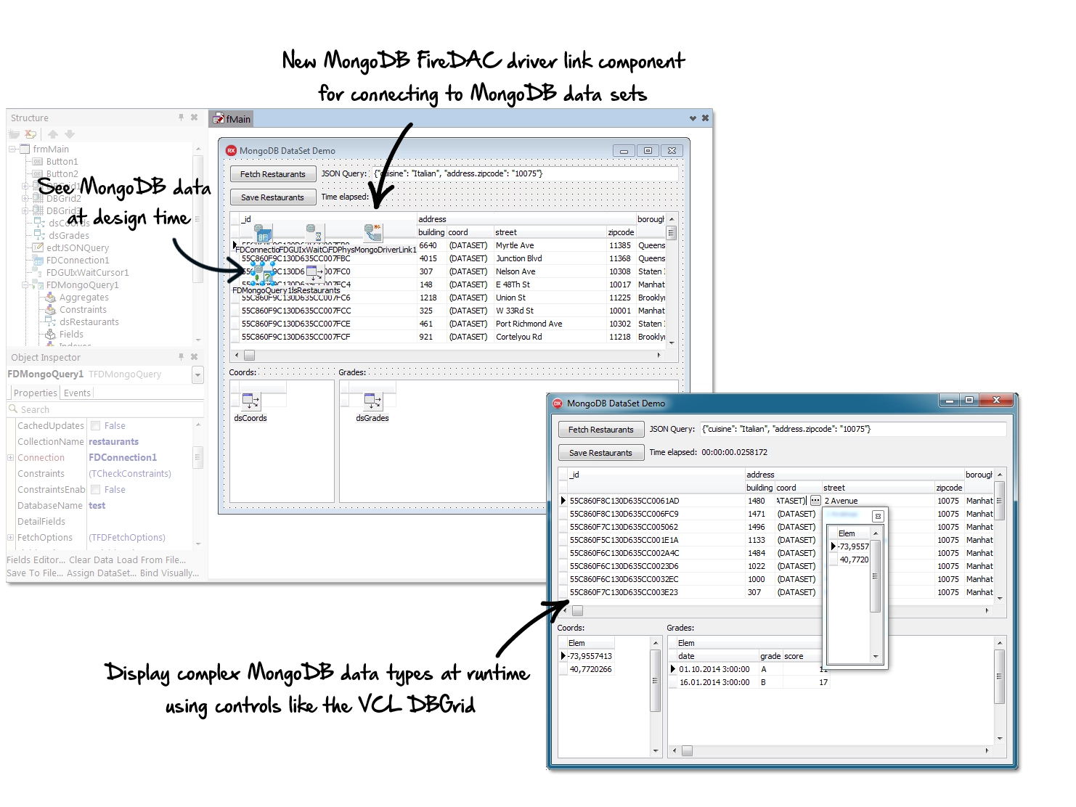Click Fetch Restaurants in designer form
The width and height of the screenshot is (1076, 807).
point(273,174)
